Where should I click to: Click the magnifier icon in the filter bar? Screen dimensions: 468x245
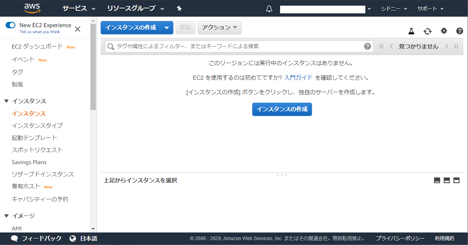[111, 46]
